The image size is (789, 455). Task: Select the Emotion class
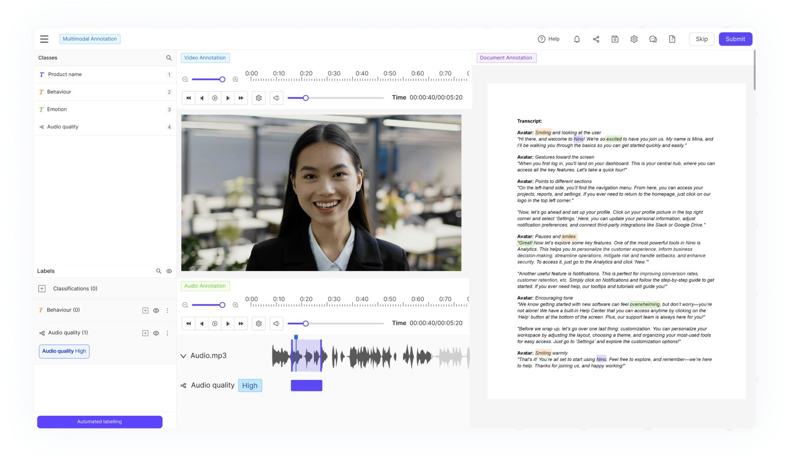(57, 109)
